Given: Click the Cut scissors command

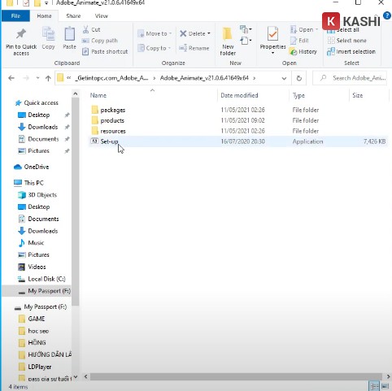Looking at the screenshot, I should [x=91, y=29].
